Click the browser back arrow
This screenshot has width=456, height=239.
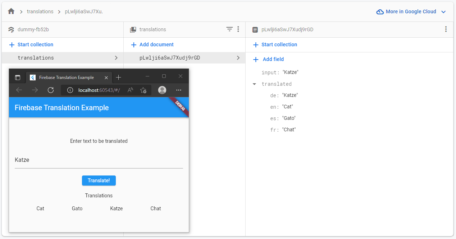coord(19,90)
